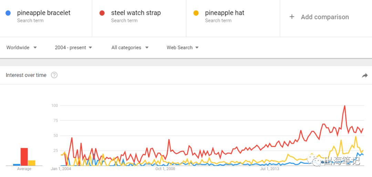Click the Interest over time help icon
The width and height of the screenshot is (372, 177).
54,75
